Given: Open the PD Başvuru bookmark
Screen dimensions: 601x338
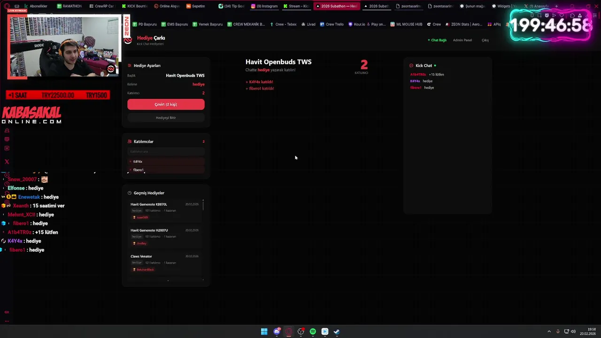Looking at the screenshot, I should click(145, 24).
